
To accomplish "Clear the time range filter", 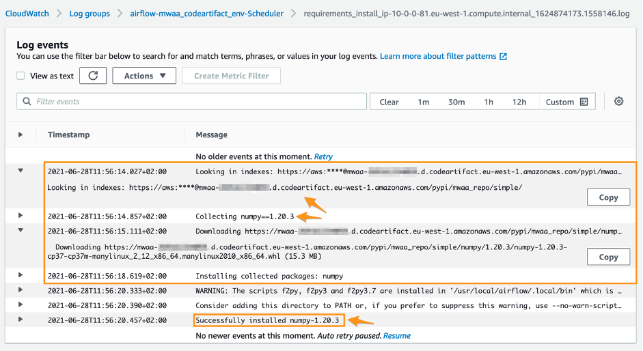I will [389, 102].
